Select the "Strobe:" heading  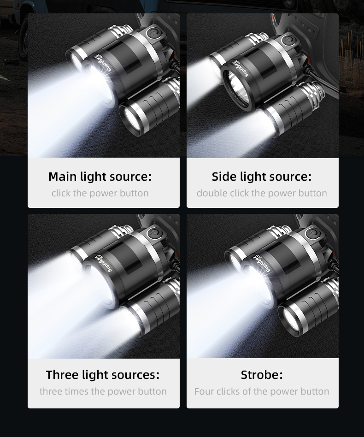point(262,375)
